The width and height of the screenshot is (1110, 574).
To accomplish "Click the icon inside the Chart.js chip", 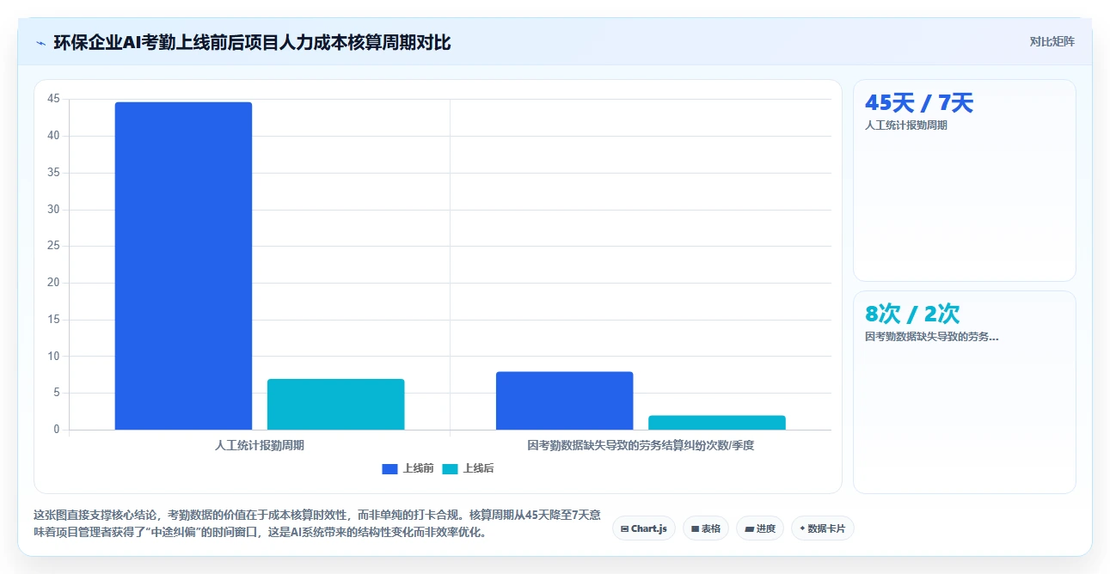I will pos(625,529).
